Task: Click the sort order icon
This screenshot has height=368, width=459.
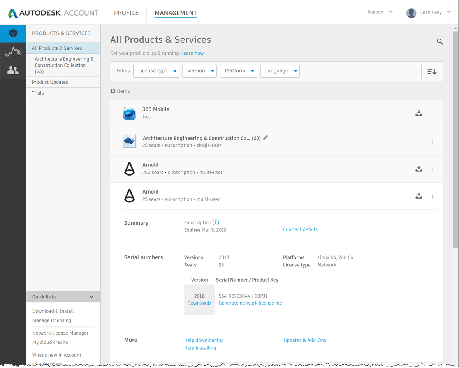Action: (x=432, y=72)
